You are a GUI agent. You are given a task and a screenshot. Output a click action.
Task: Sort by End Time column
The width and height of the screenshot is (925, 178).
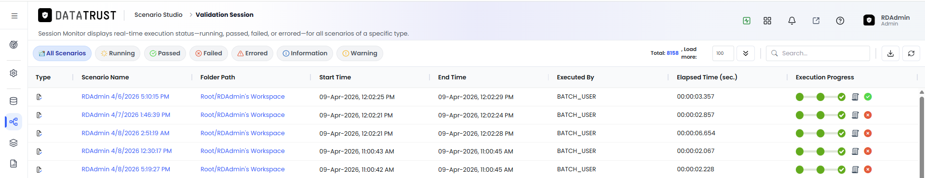[x=452, y=77]
